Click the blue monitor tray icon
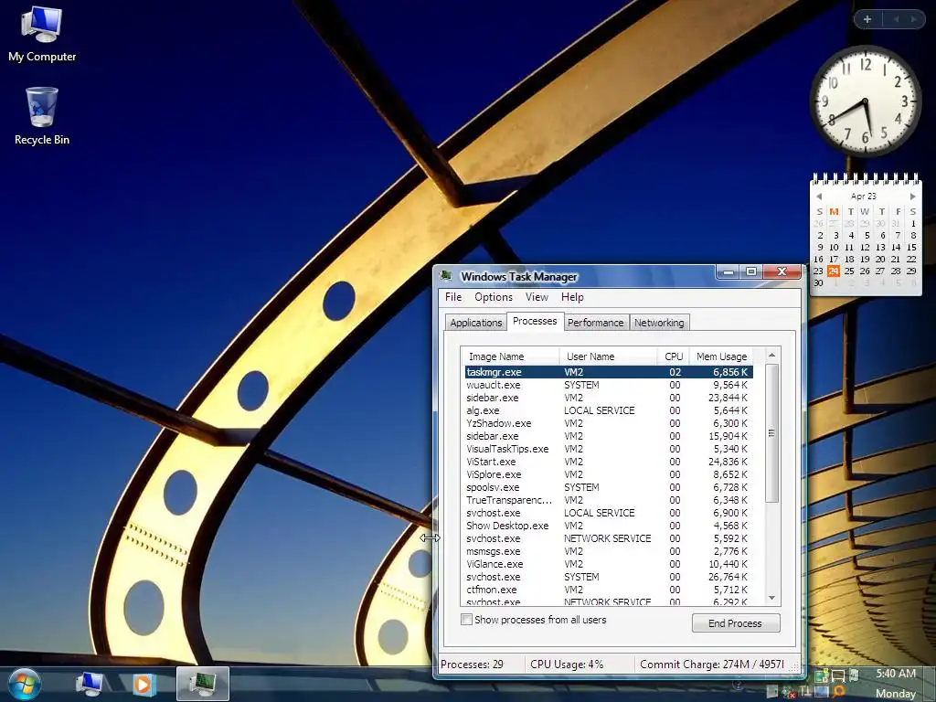The height and width of the screenshot is (702, 936). coord(822,692)
